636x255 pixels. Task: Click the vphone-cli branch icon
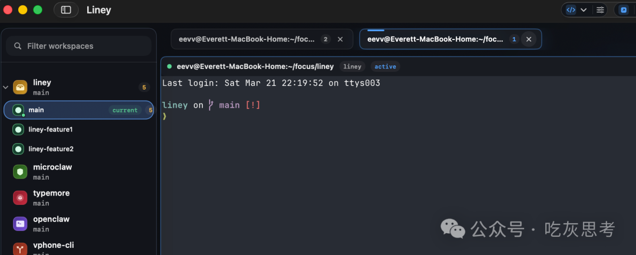[20, 249]
